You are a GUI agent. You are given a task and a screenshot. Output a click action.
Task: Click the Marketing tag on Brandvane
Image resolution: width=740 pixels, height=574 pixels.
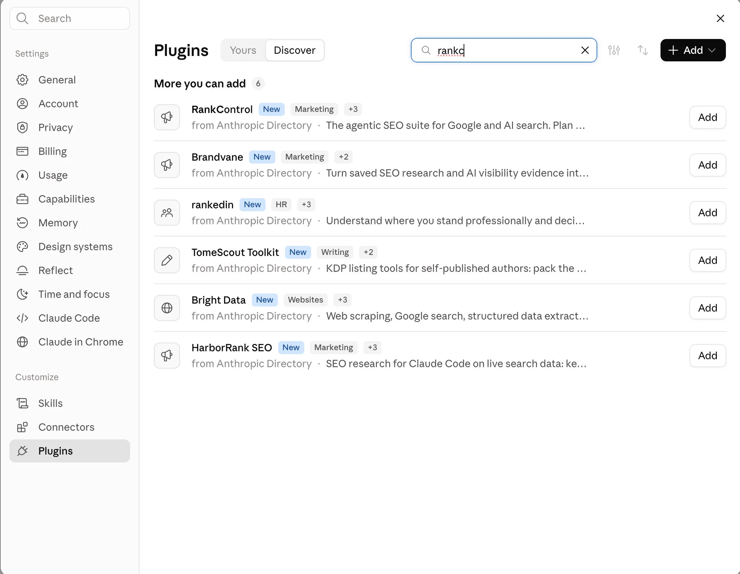305,157
